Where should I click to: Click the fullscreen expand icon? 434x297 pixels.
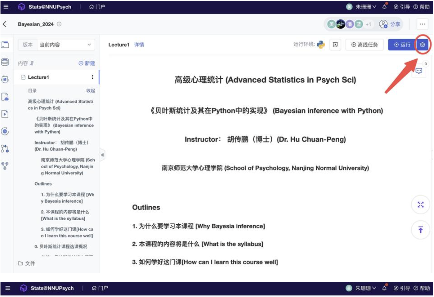(x=420, y=205)
